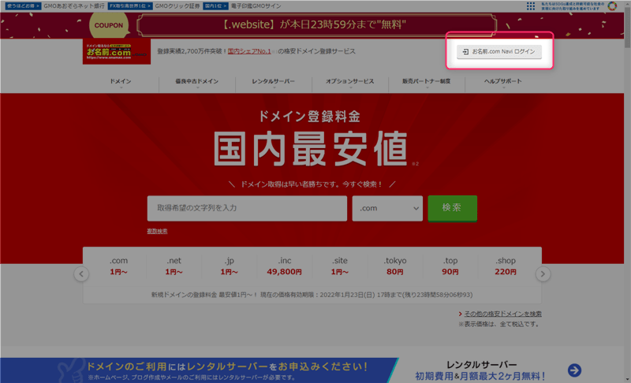
Task: Click the scrollbar down arrow
Action: [627, 379]
